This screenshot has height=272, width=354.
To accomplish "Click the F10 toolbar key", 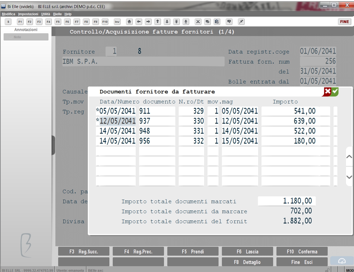I will [x=105, y=22].
